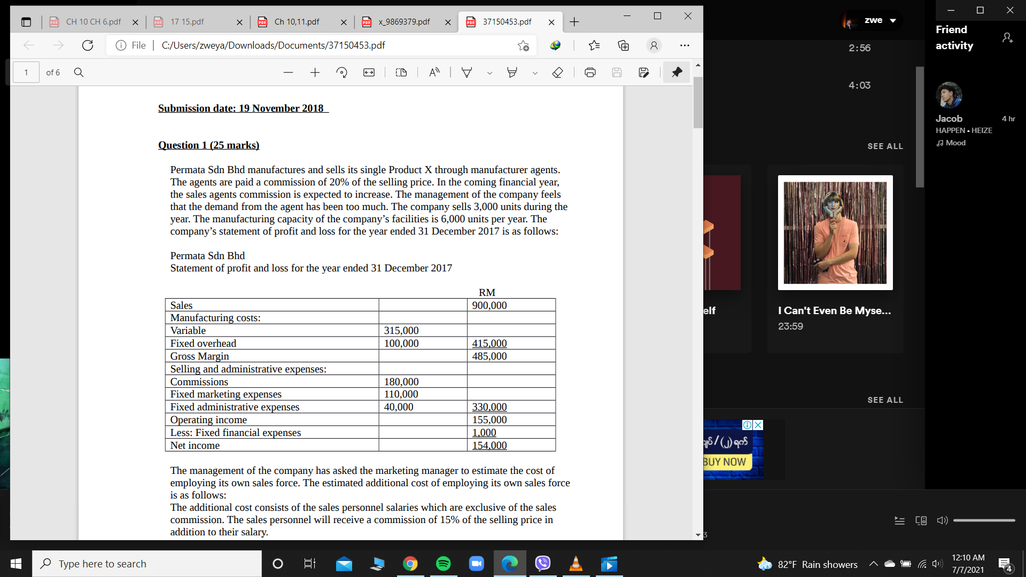The image size is (1026, 577).
Task: Rotate the PDF page
Action: pos(341,73)
